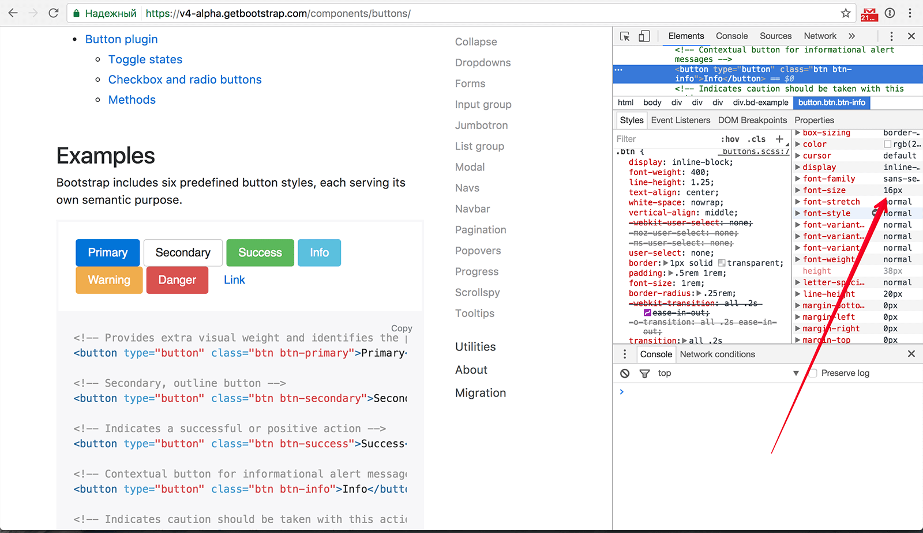Bookmark this page with the star icon

(x=846, y=13)
